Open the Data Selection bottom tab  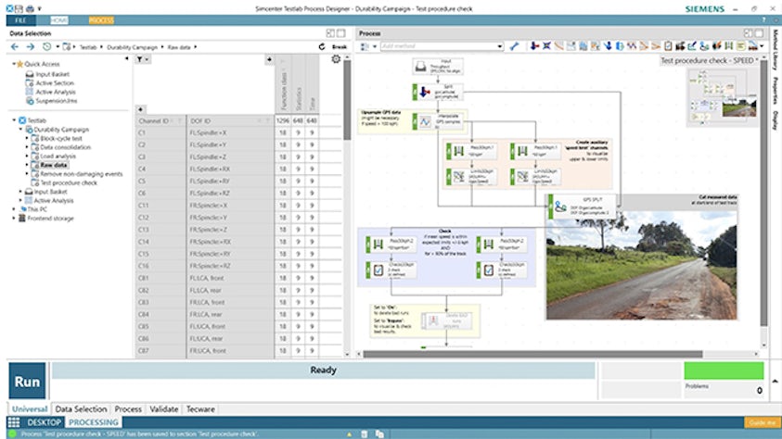81,409
